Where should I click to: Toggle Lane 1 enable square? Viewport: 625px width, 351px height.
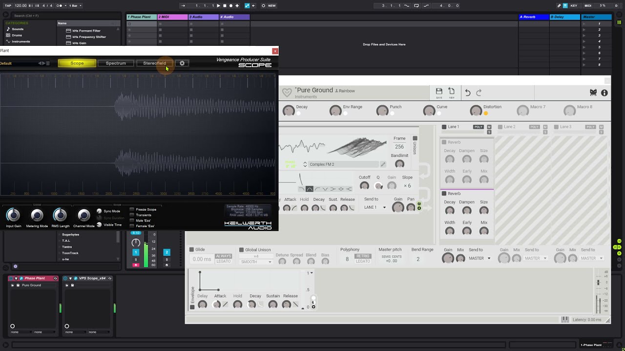tap(444, 127)
